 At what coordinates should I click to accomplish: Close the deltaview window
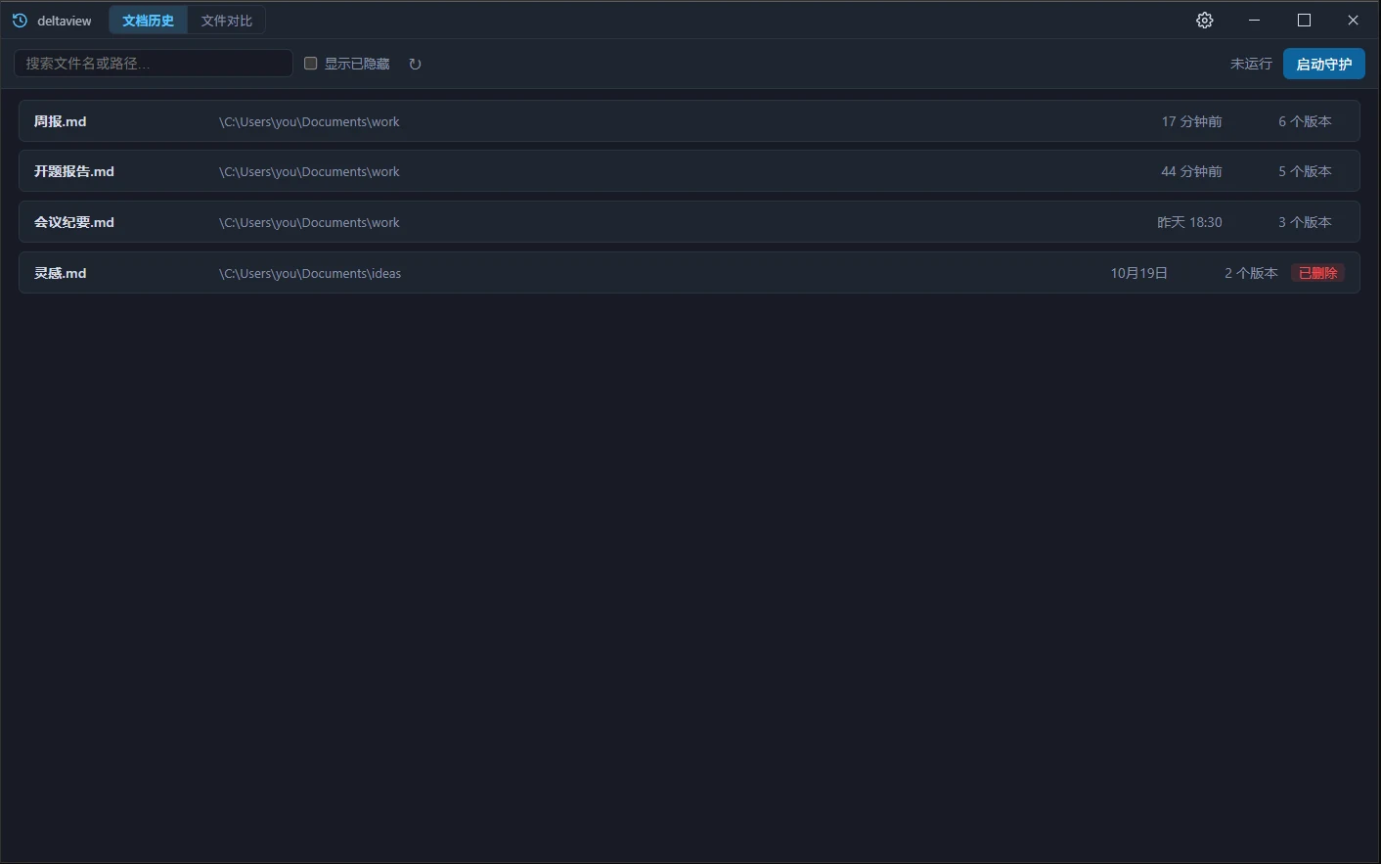[1354, 21]
